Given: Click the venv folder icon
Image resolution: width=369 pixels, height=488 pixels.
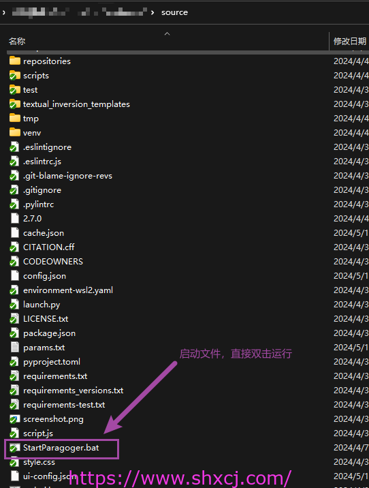Looking at the screenshot, I should click(14, 133).
